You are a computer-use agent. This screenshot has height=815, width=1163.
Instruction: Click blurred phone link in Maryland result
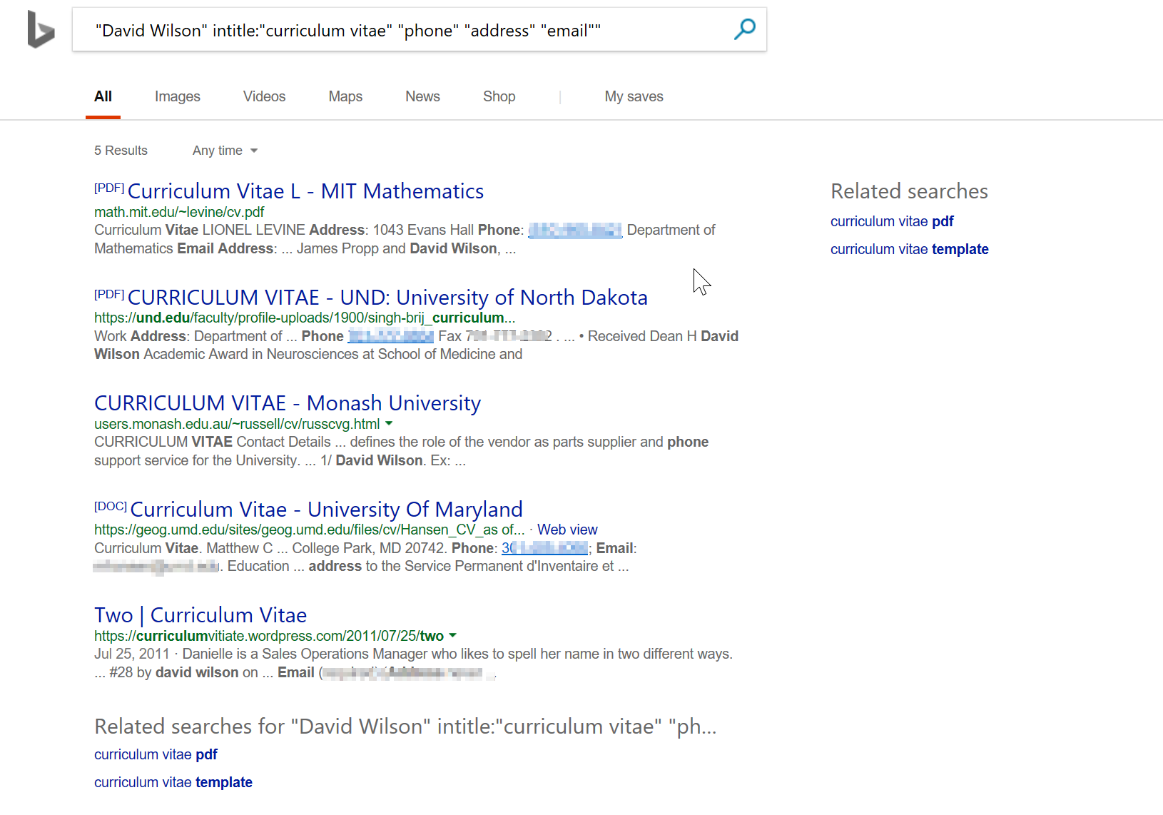(x=544, y=548)
